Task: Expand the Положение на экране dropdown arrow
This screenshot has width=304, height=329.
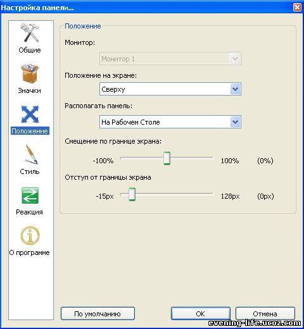Action: pos(235,89)
